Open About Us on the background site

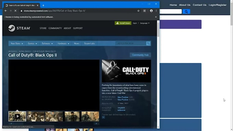click(x=185, y=5)
